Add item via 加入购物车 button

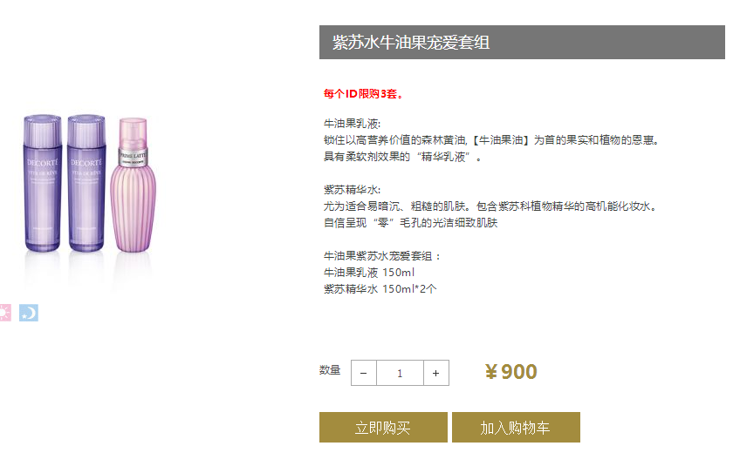tap(516, 428)
